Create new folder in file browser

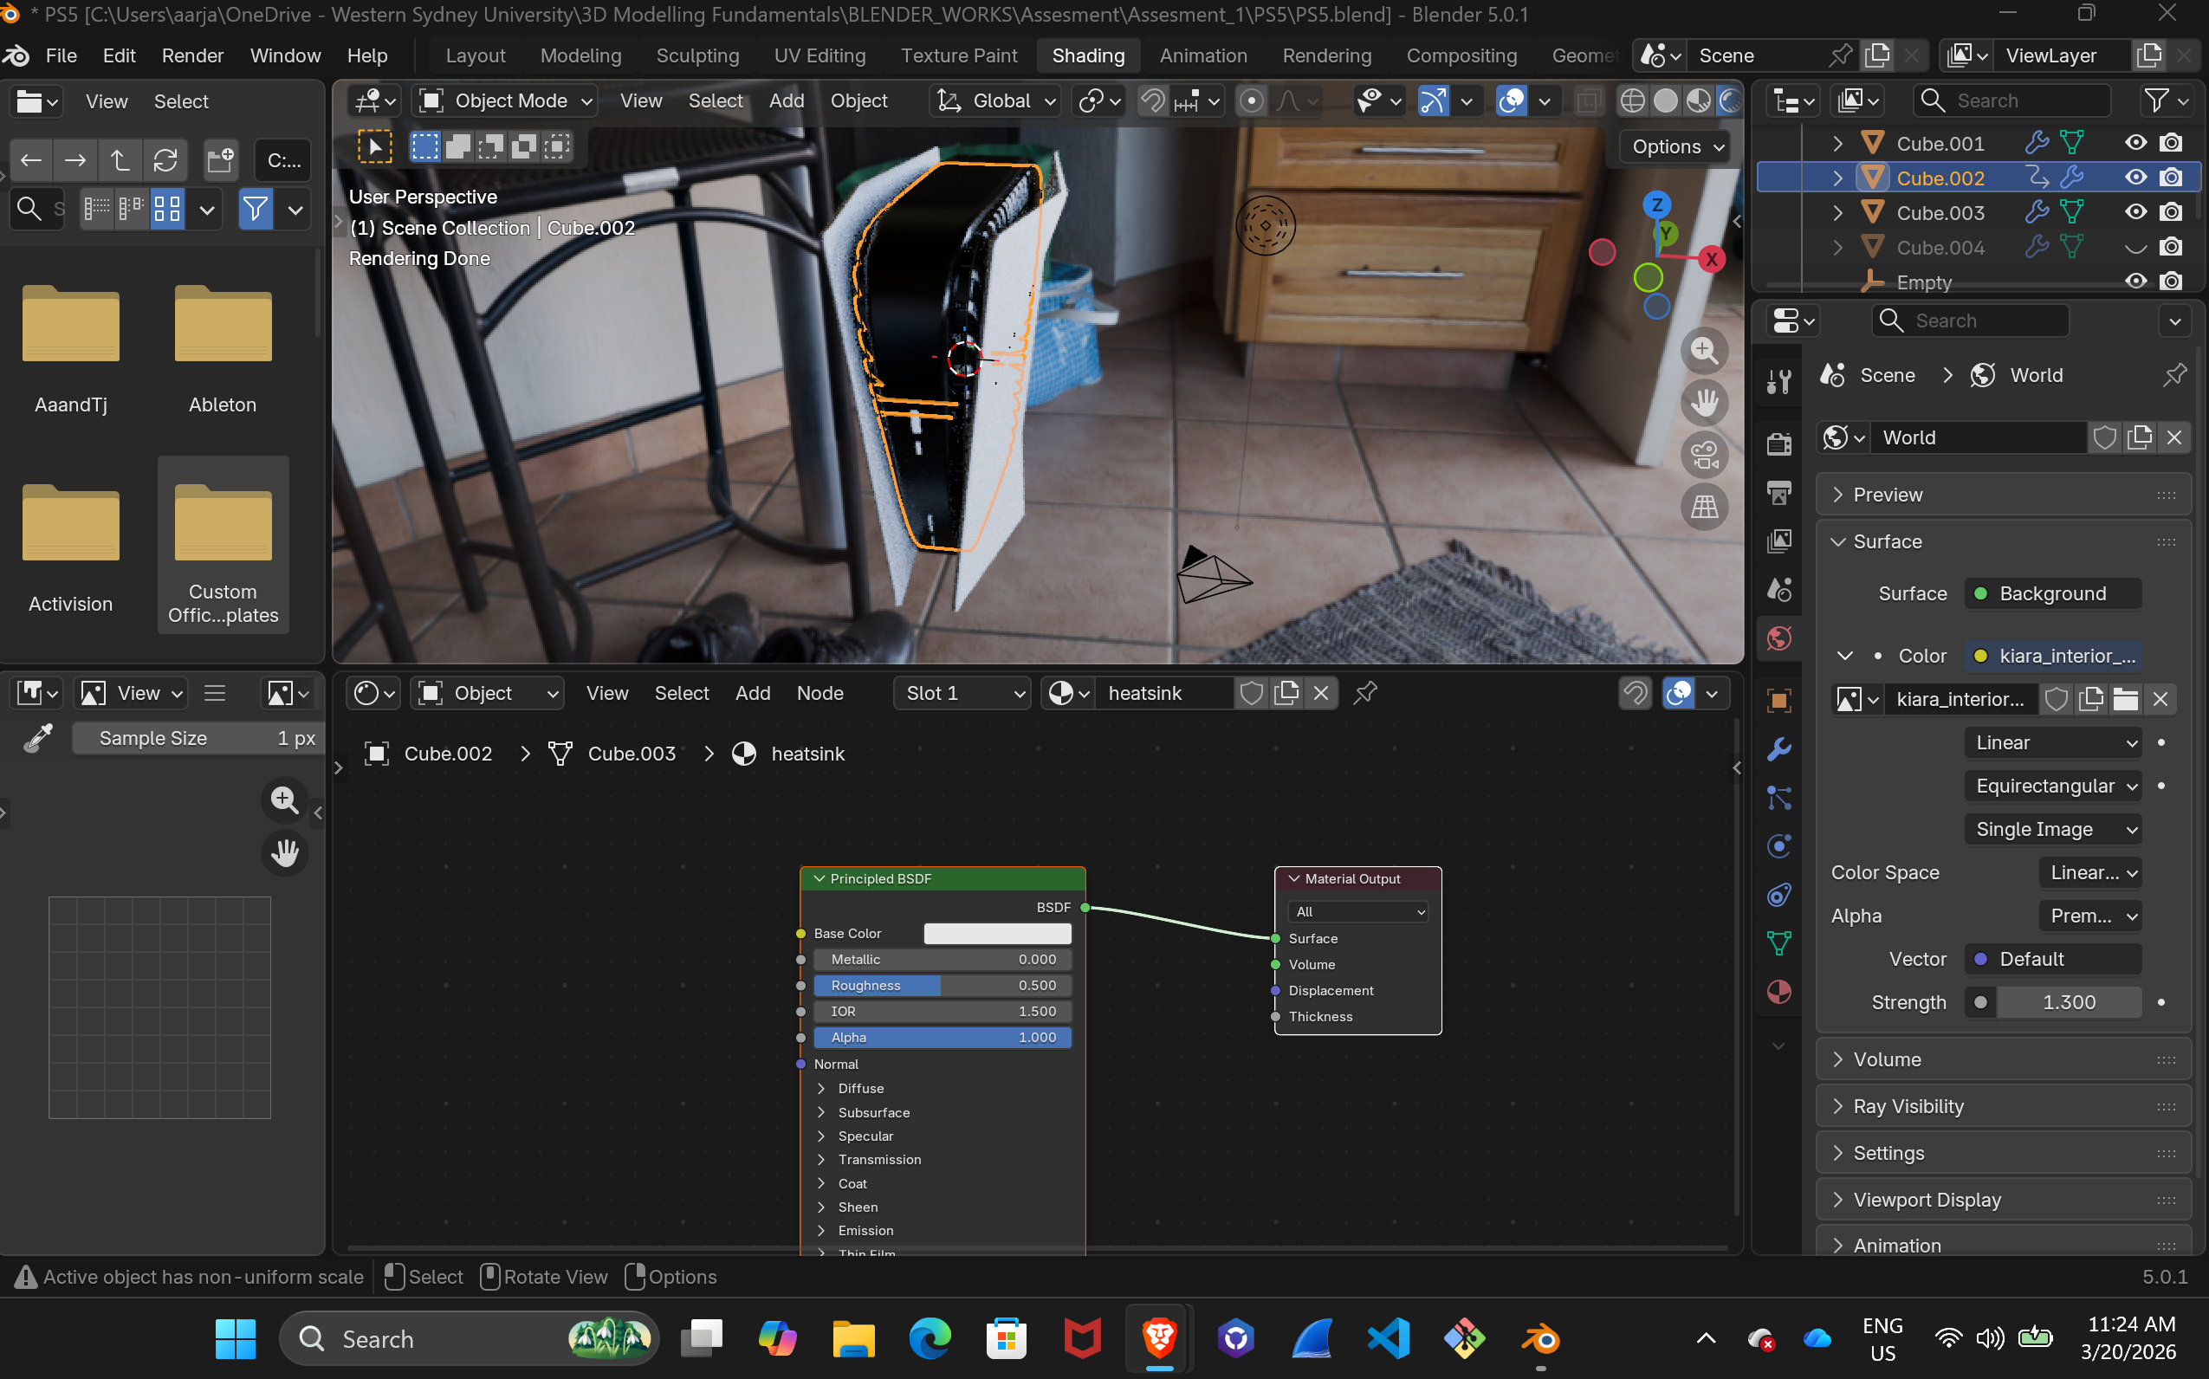click(x=220, y=160)
